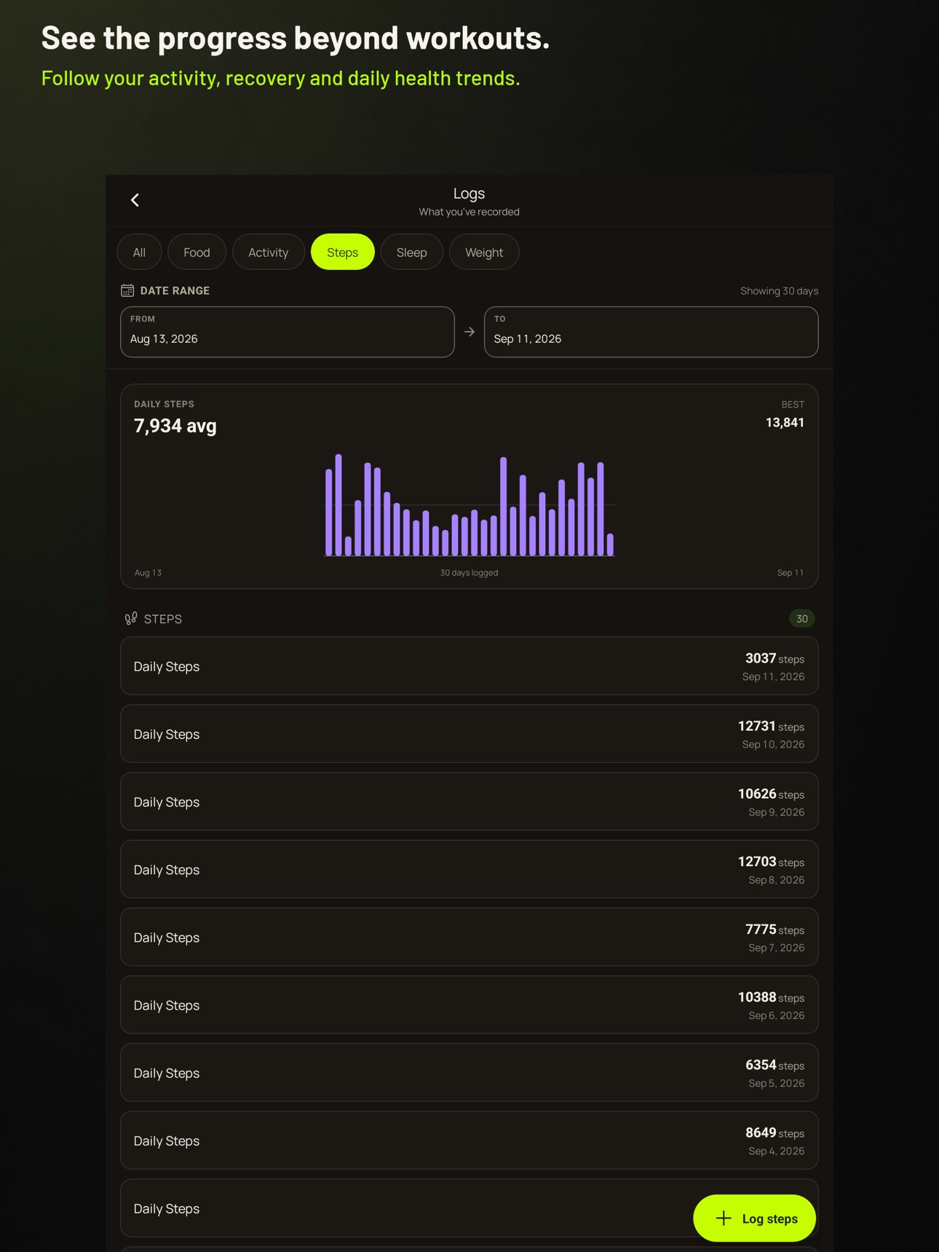Viewport: 939px width, 1252px height.
Task: Select the Steps filter tab
Action: (343, 252)
